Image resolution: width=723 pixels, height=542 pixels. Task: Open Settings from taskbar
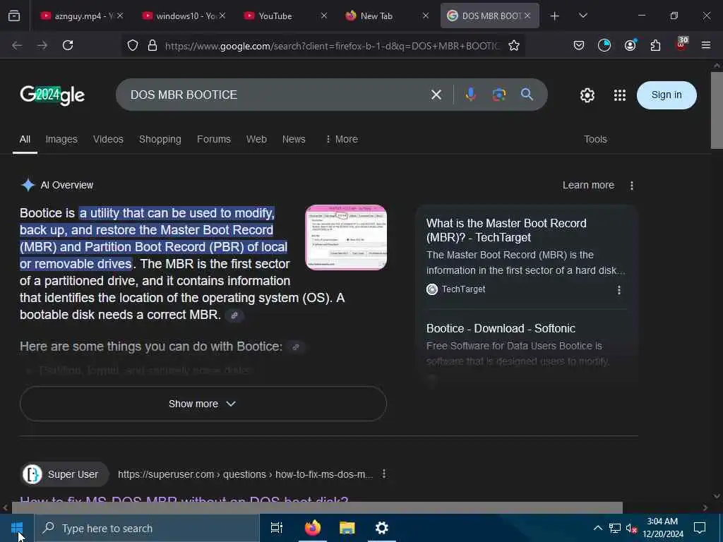coord(382,528)
